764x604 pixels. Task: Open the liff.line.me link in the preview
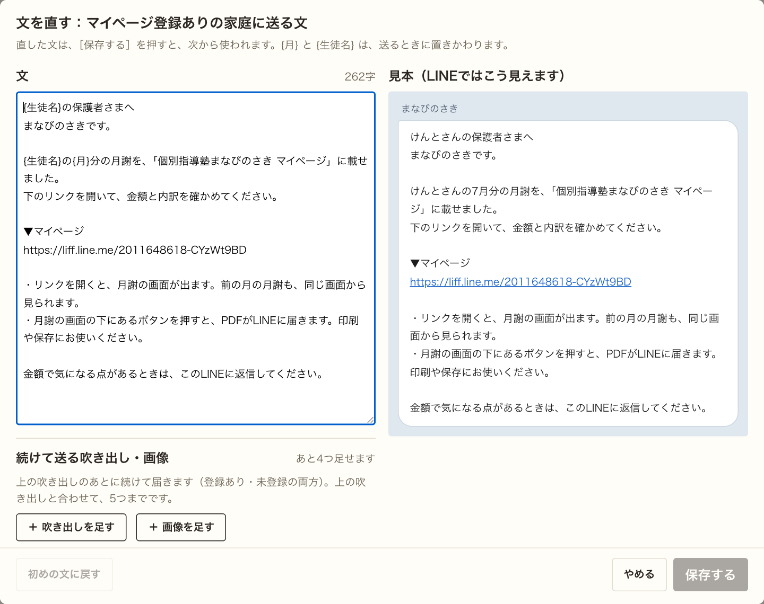[x=520, y=282]
